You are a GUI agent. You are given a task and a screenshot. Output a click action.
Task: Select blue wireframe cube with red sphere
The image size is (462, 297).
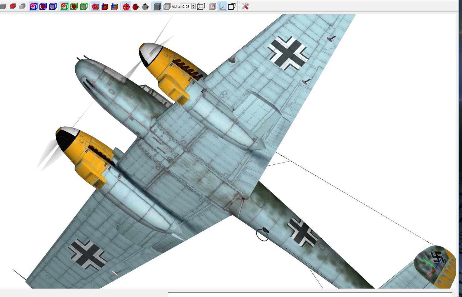pyautogui.click(x=43, y=6)
